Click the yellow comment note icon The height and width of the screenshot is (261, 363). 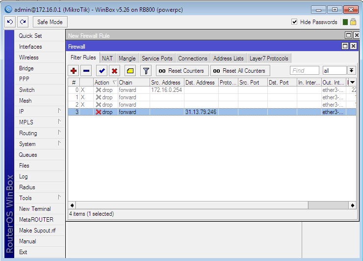tap(130, 71)
